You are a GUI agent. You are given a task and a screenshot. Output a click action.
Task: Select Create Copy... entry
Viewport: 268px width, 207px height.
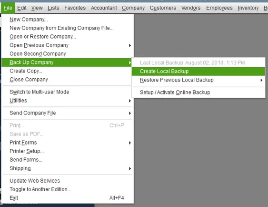(68, 71)
